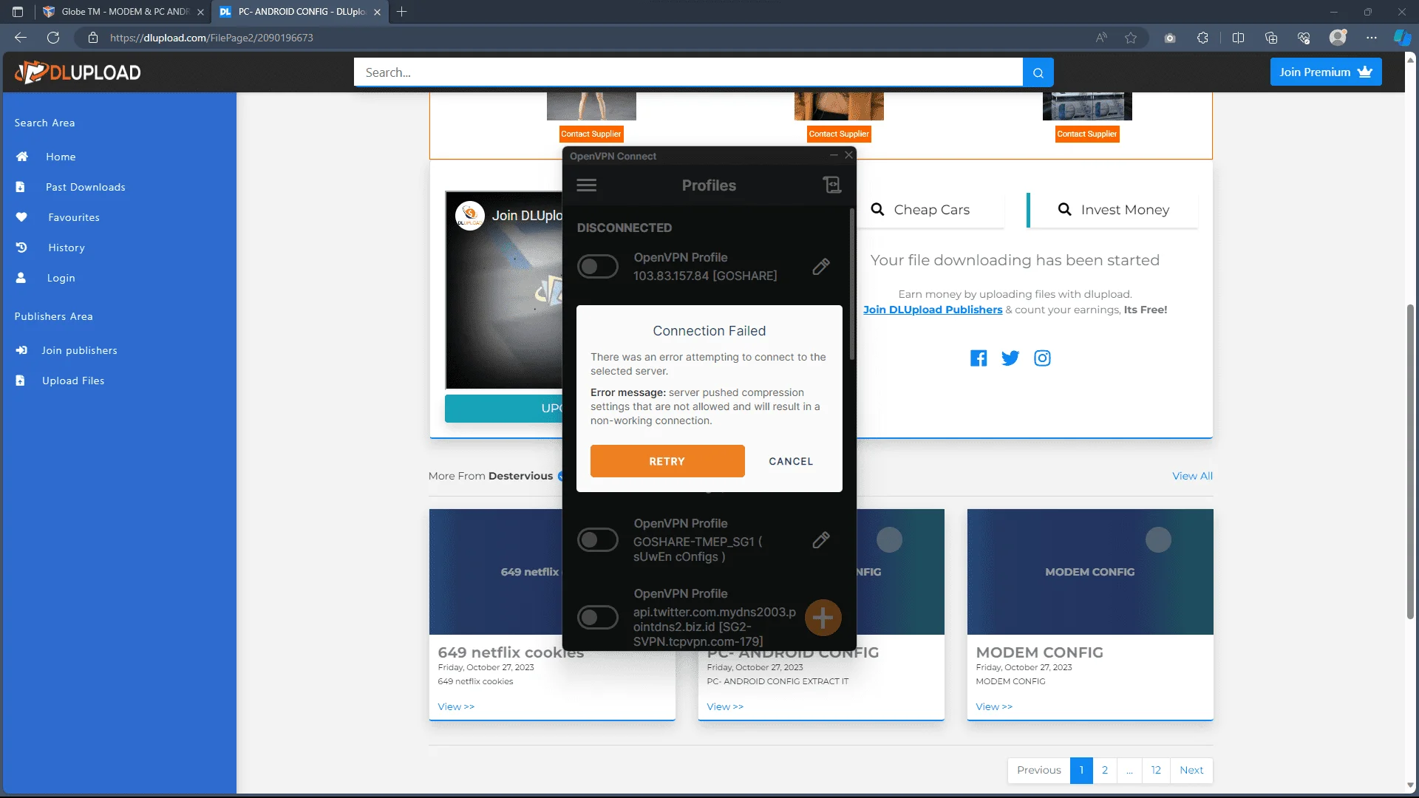The image size is (1419, 798).
Task: Switch to the PC- ANDROID CONFIG browser tab
Action: click(300, 12)
